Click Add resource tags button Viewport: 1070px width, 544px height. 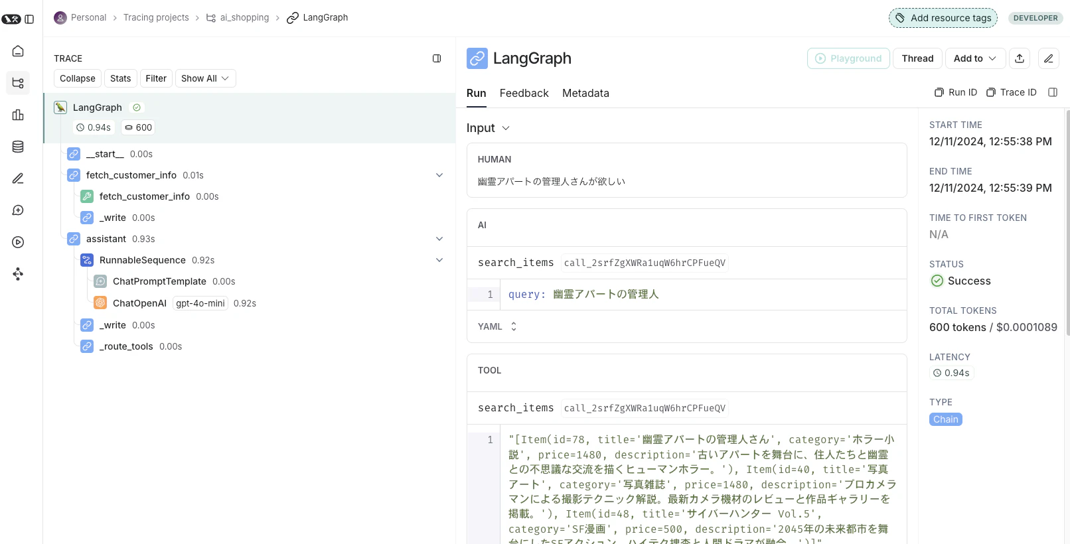pyautogui.click(x=943, y=18)
